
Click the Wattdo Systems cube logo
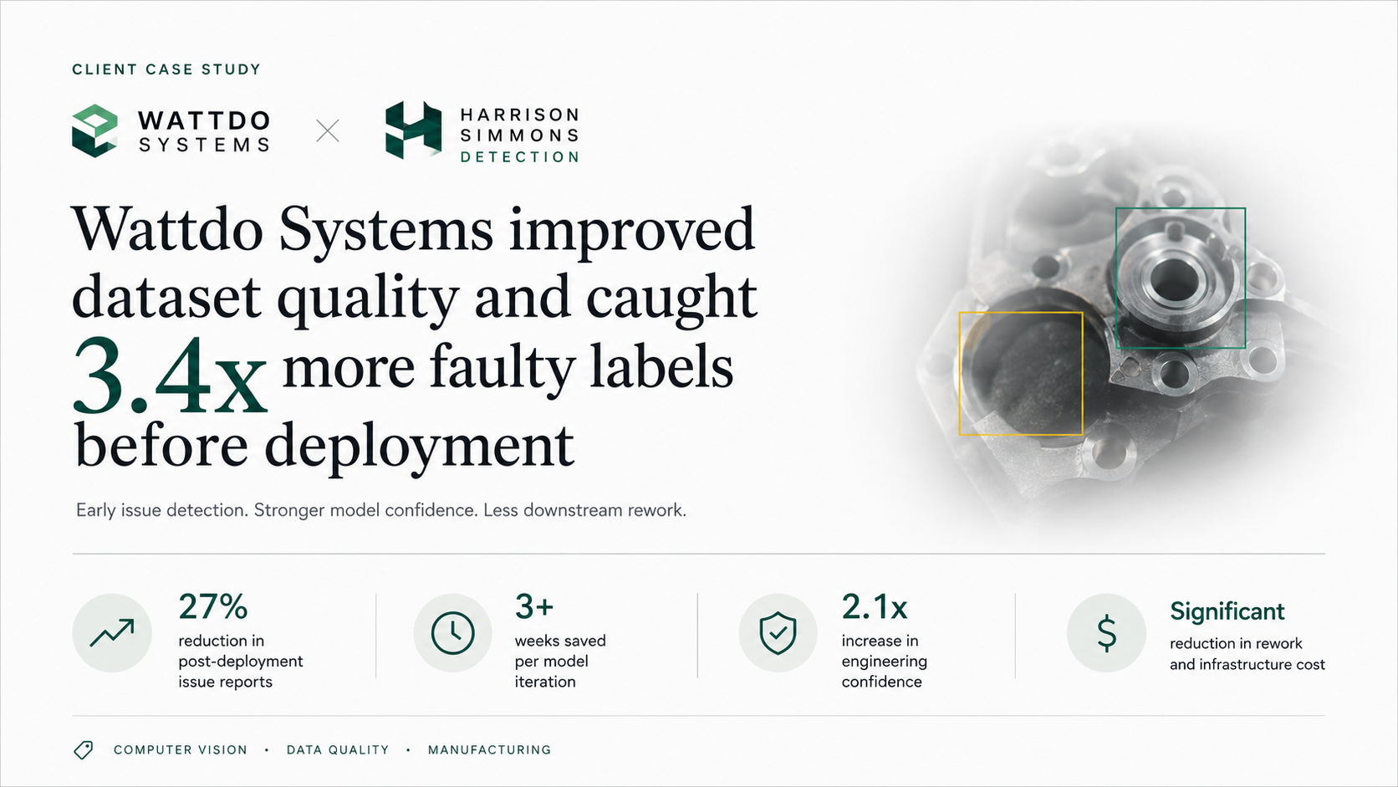(94, 130)
